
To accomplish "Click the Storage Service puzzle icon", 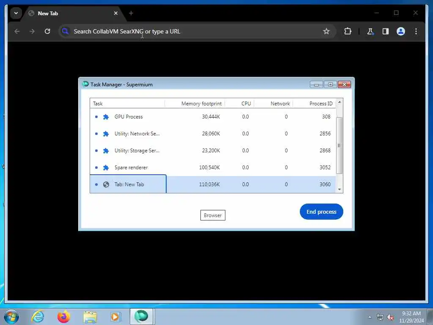I will (x=106, y=151).
